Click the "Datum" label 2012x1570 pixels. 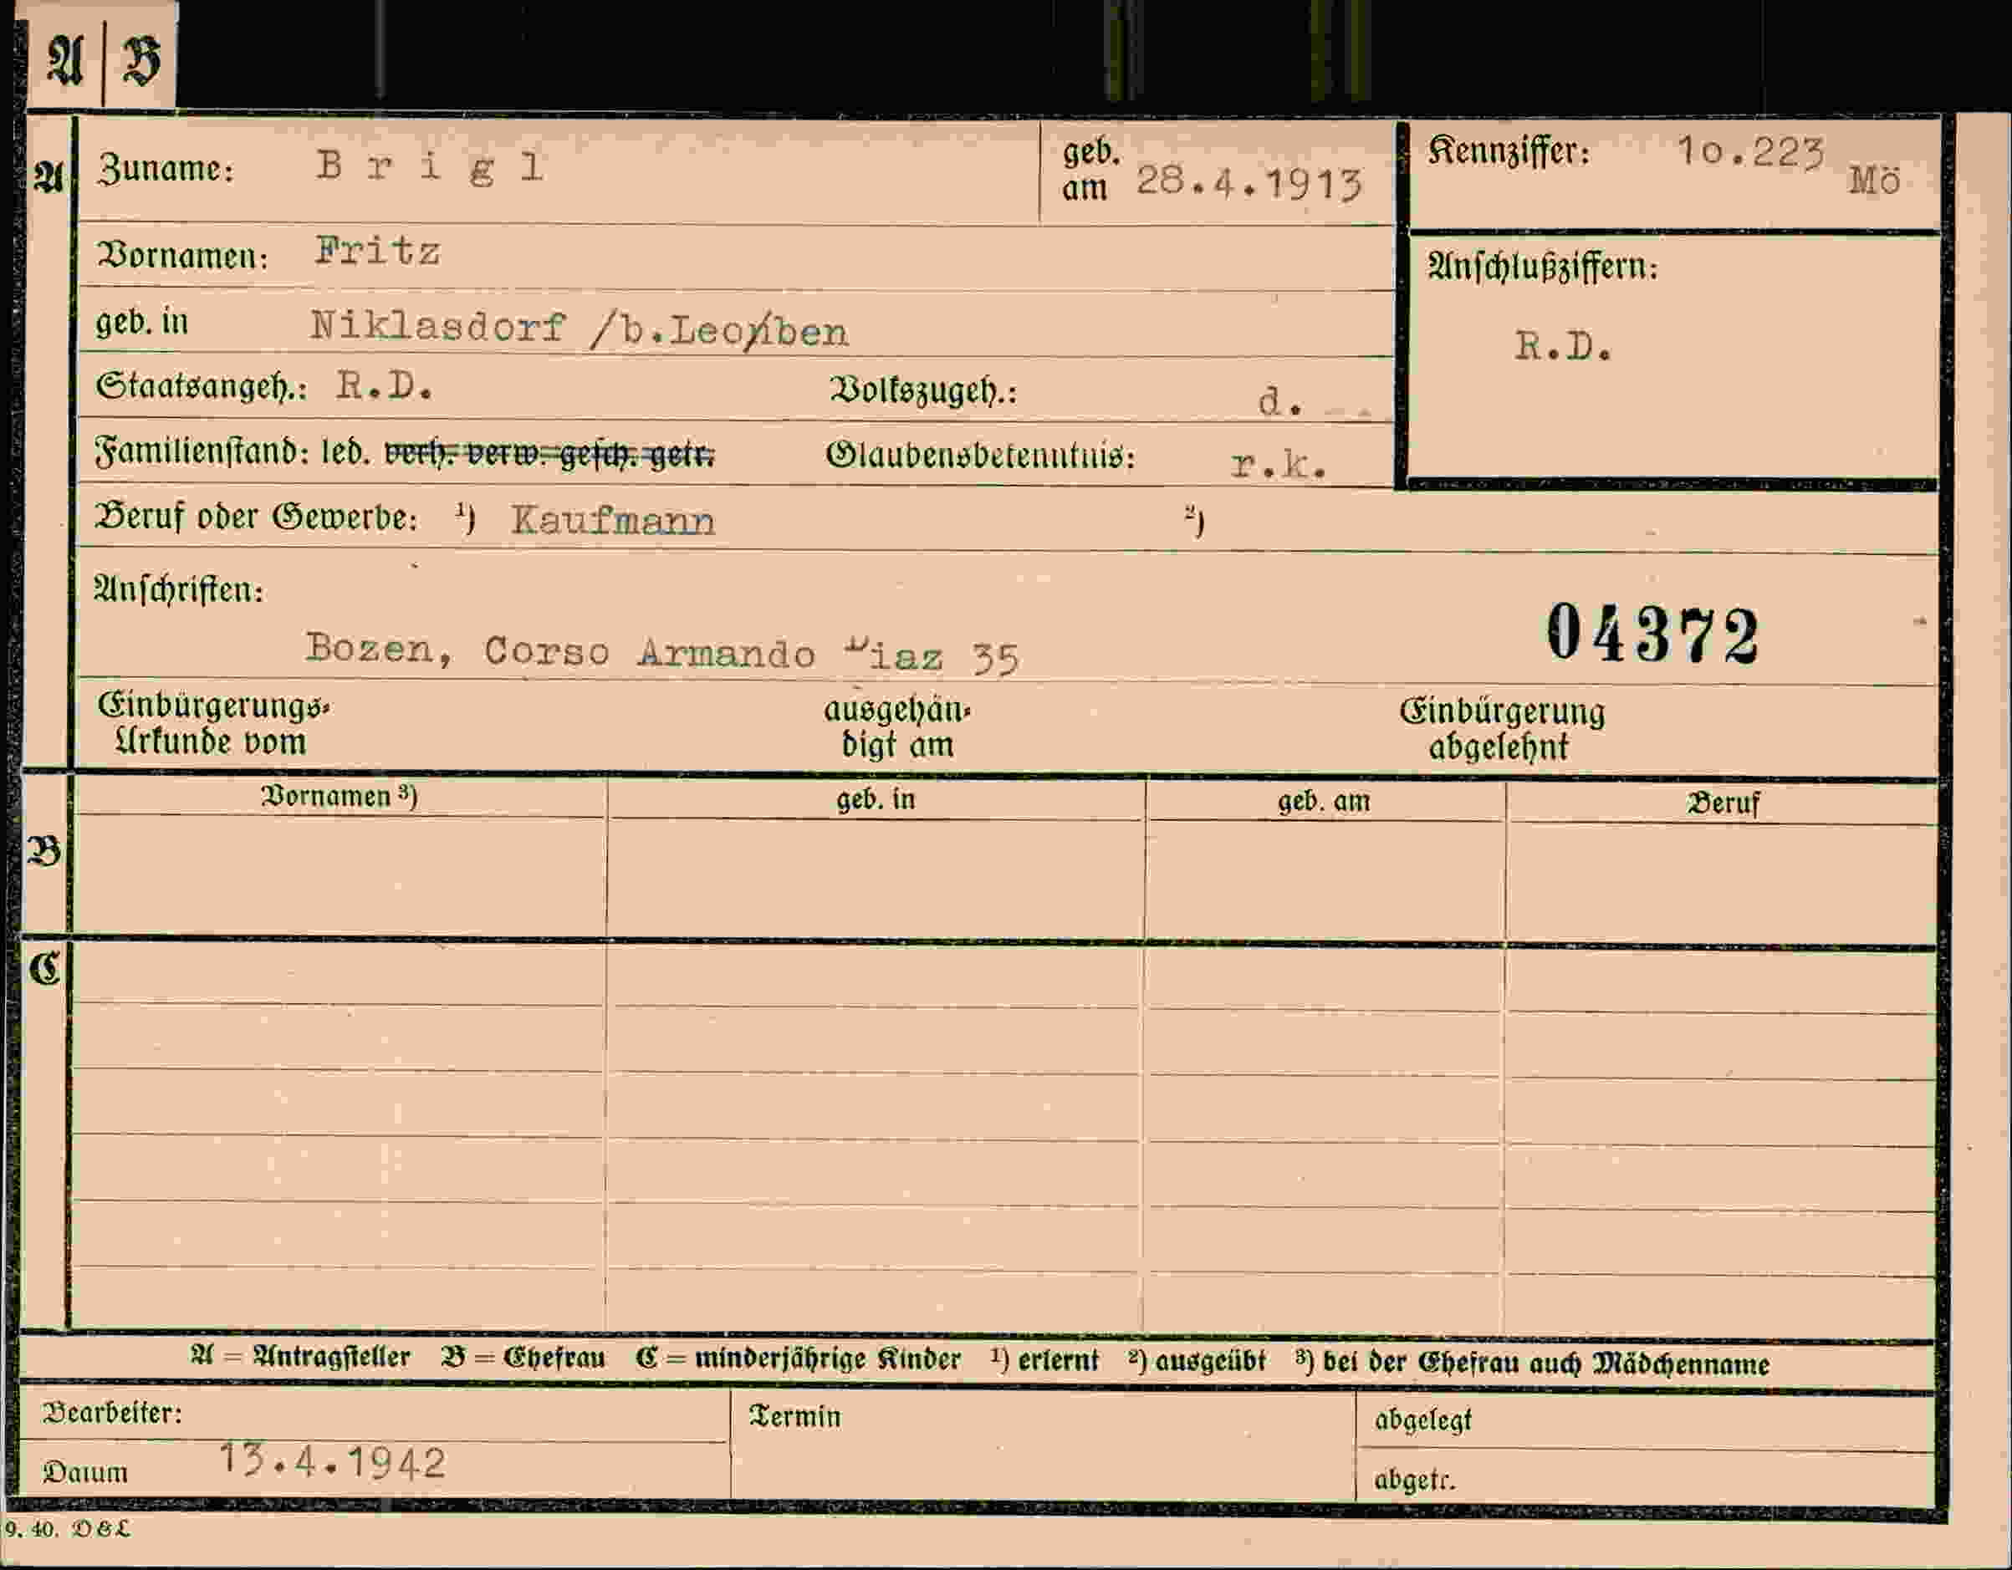pyautogui.click(x=85, y=1472)
